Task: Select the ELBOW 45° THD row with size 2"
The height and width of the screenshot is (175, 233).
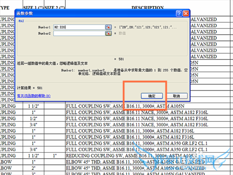Action: coord(148,168)
